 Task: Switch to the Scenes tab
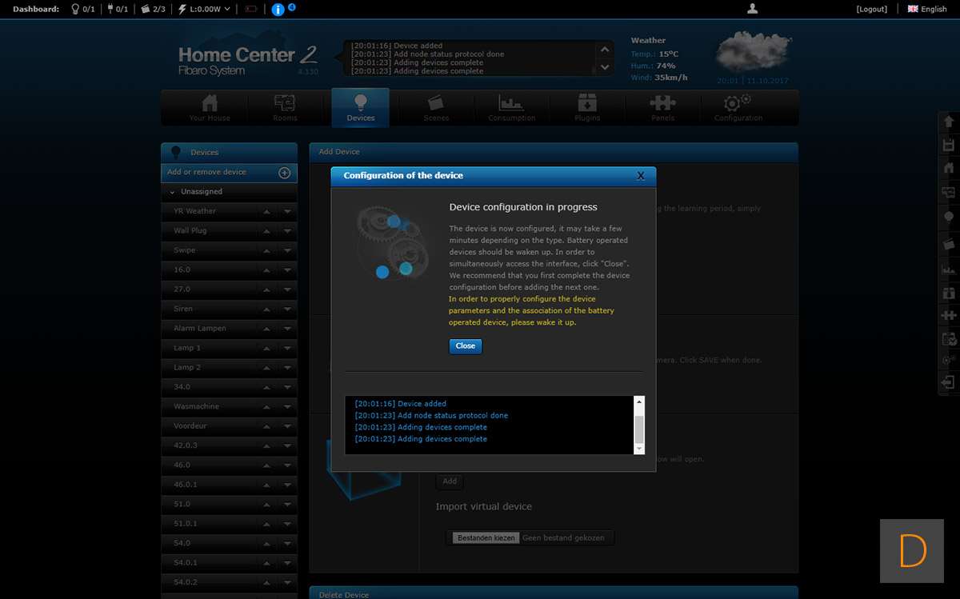[436, 108]
